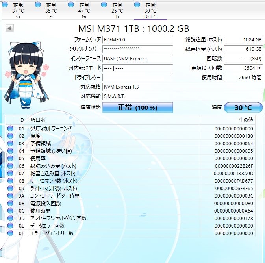The image size is (265, 263).
Task: Click status orb for row 0B 電源投入回数
Action: click(10, 203)
